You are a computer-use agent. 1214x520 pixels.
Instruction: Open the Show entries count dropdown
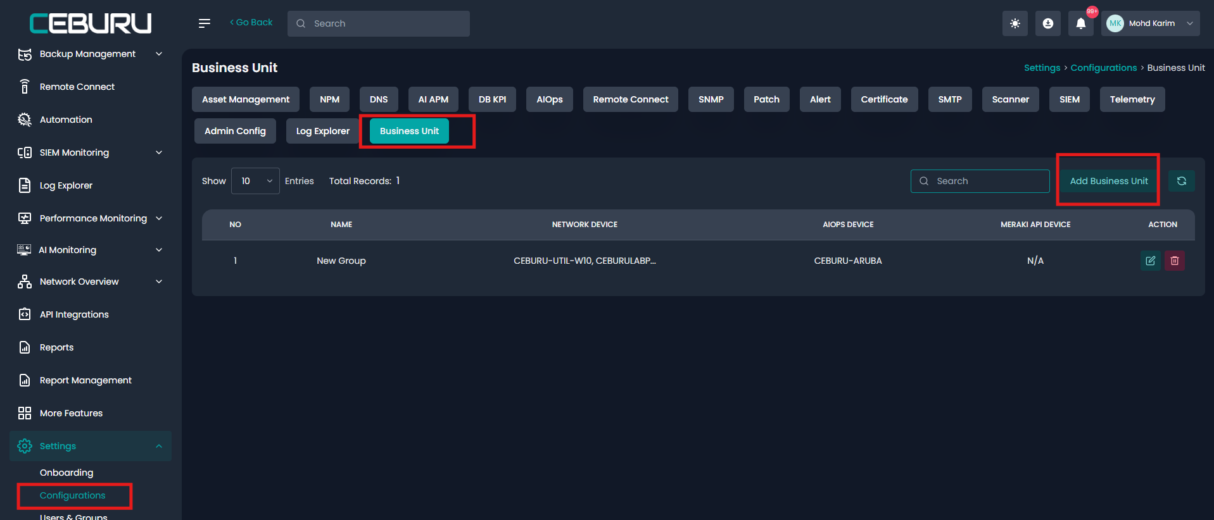coord(255,181)
